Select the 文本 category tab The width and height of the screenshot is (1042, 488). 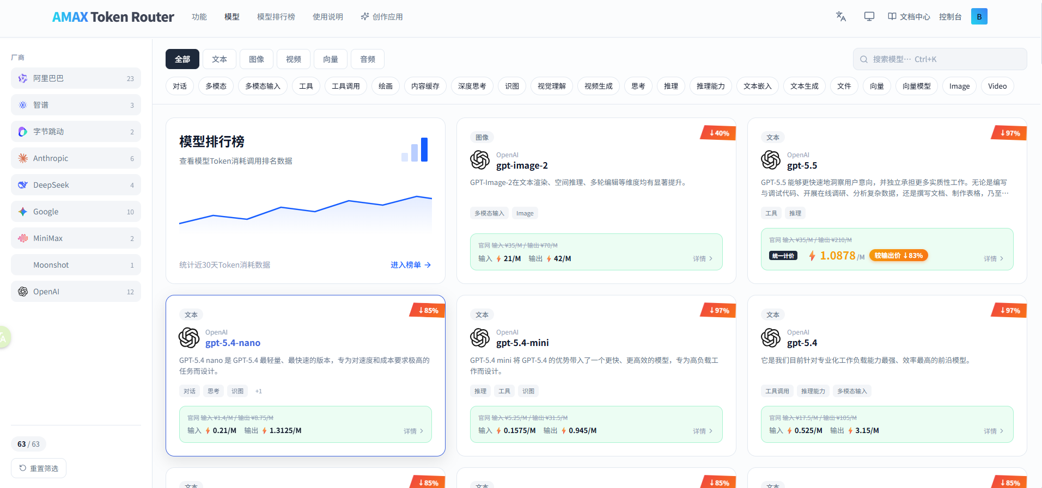pos(220,59)
